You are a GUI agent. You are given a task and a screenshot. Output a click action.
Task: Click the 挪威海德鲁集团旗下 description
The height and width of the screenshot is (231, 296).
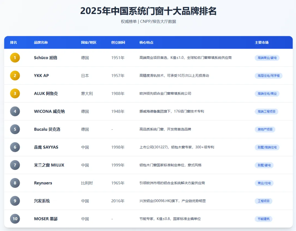(172, 111)
